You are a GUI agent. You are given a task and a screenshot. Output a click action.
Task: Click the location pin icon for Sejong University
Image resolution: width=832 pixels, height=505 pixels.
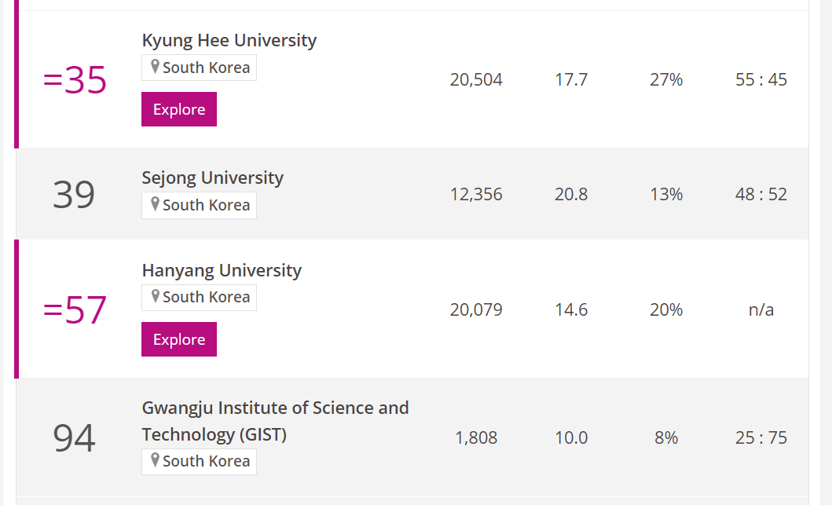pos(155,204)
